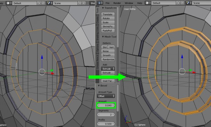Click the Vert slide button
This screenshot has height=127, width=211.
coord(111,47)
